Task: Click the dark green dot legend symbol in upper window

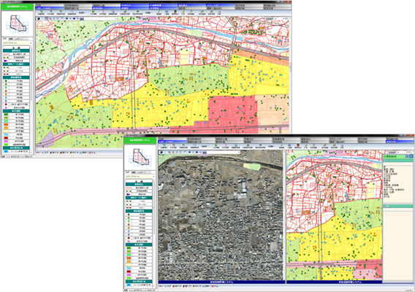Action: (x=6, y=82)
